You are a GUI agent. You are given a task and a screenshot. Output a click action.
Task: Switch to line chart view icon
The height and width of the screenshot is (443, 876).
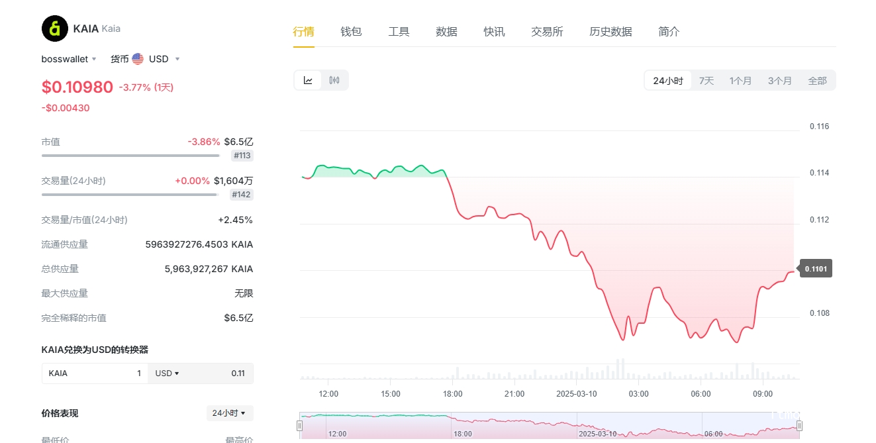[308, 80]
